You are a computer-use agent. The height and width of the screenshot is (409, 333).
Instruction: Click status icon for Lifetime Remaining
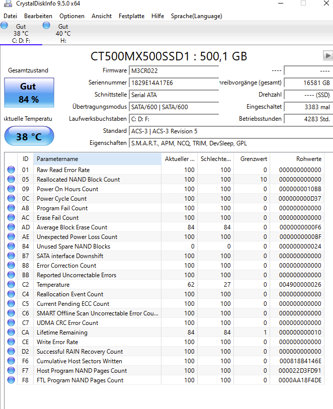tap(11, 333)
